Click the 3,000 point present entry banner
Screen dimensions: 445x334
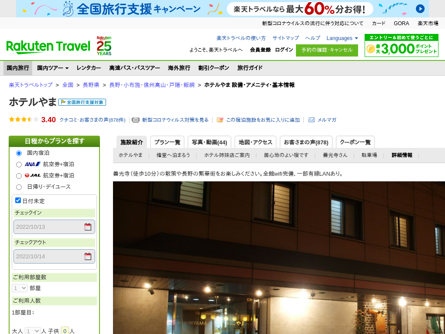coord(401,45)
